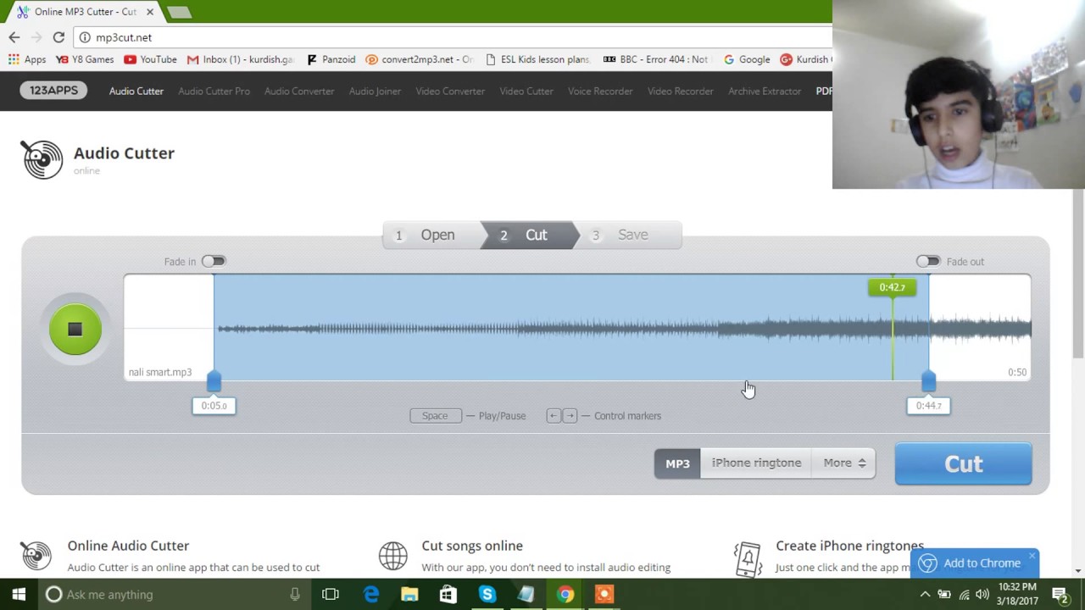Open the ESL Kids lesson plans bookmark
Image resolution: width=1085 pixels, height=610 pixels.
[x=537, y=59]
